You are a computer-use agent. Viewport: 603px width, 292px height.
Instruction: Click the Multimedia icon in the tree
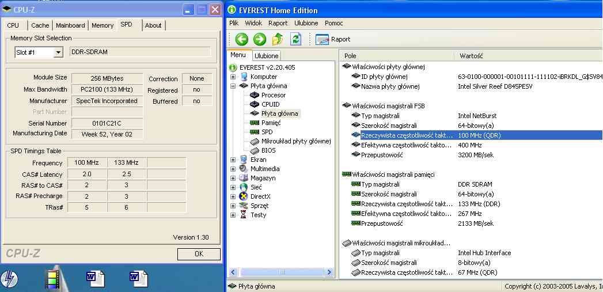244,169
